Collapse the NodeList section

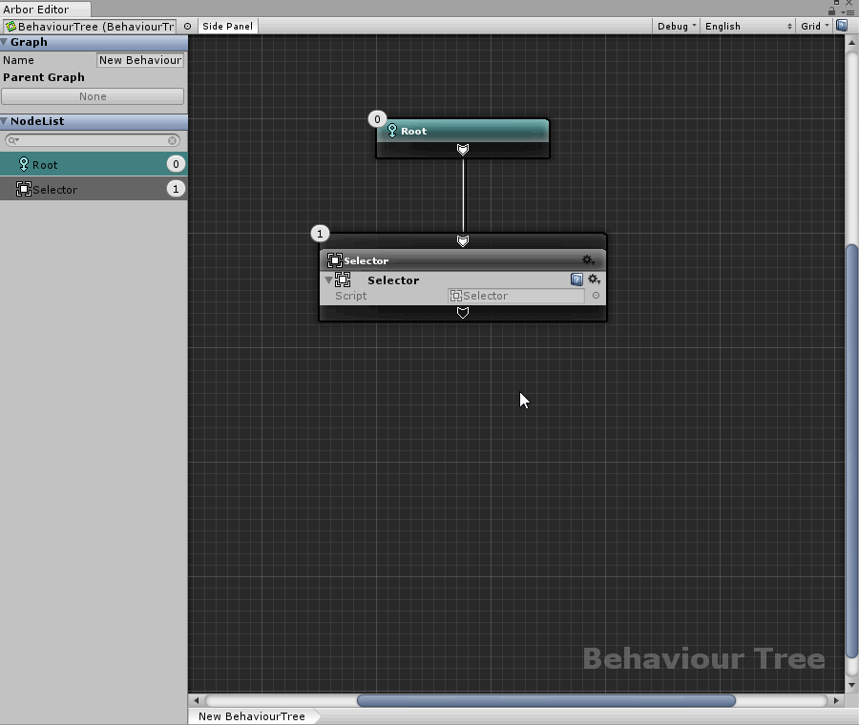tap(5, 121)
